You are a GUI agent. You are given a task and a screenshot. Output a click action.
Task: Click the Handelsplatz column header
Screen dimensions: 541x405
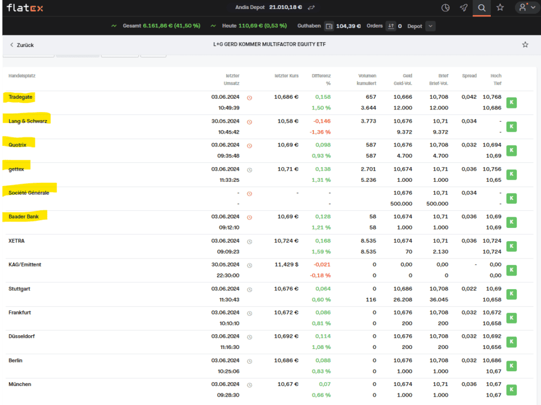(22, 76)
